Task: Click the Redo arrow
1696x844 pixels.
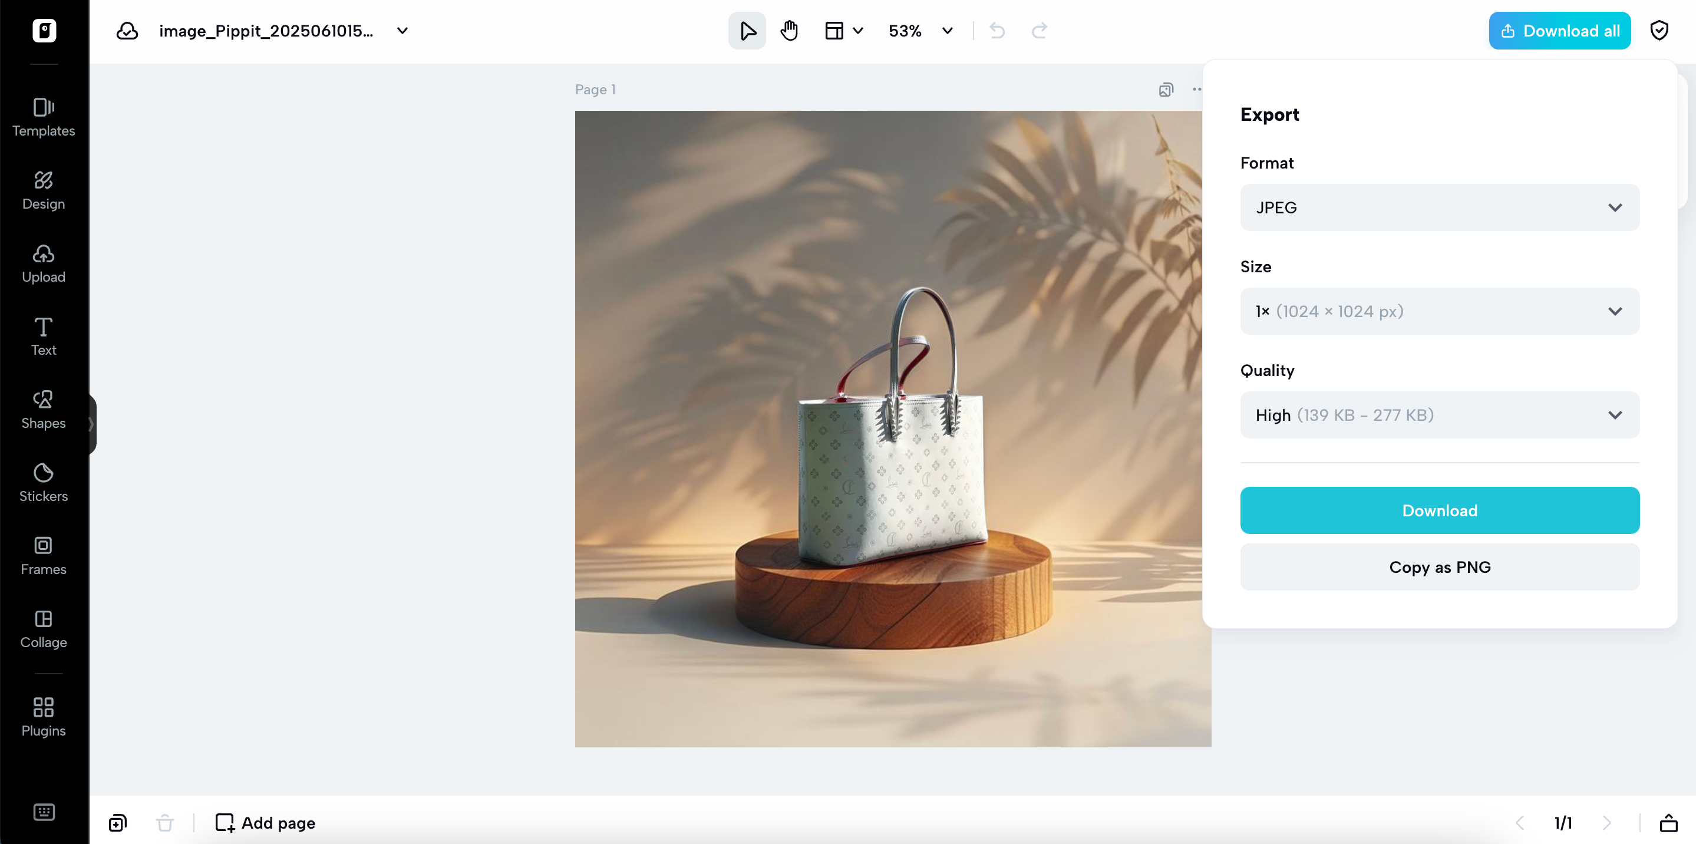Action: [1039, 31]
